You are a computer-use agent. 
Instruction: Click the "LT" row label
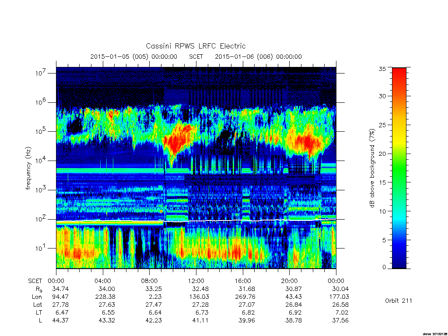[x=39, y=312]
